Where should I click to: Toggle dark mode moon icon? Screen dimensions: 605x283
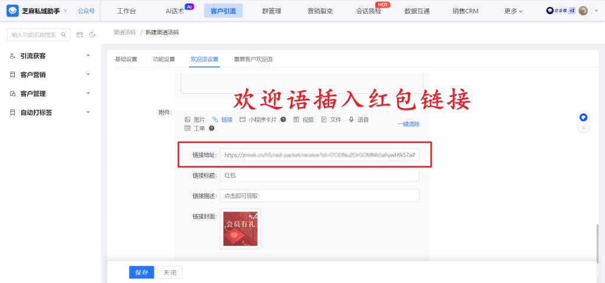pos(92,35)
